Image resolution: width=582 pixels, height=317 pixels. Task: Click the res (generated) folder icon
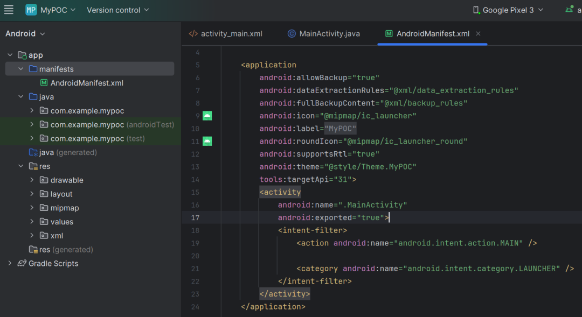tap(33, 250)
